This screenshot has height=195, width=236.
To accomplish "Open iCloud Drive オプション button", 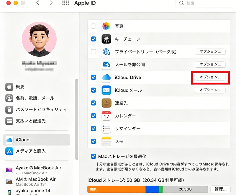I will click(x=210, y=77).
